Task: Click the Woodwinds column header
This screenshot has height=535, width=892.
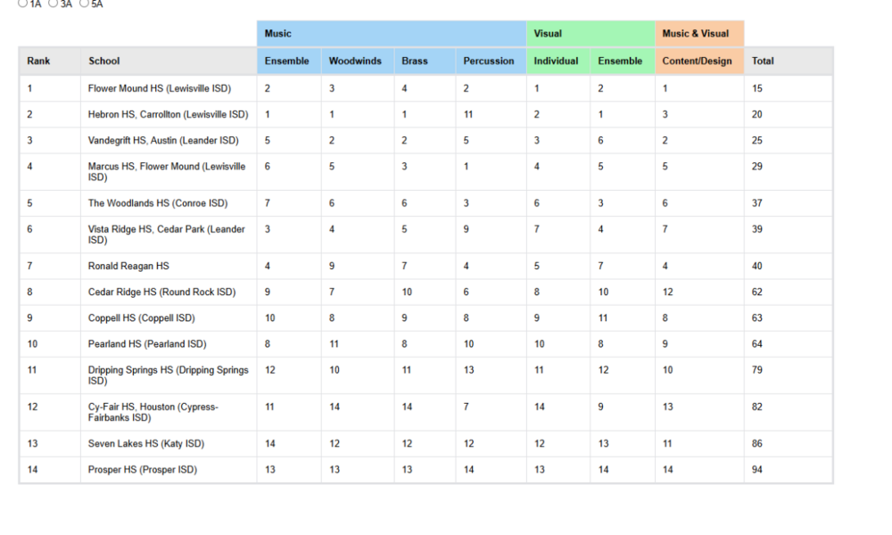Action: pyautogui.click(x=355, y=61)
